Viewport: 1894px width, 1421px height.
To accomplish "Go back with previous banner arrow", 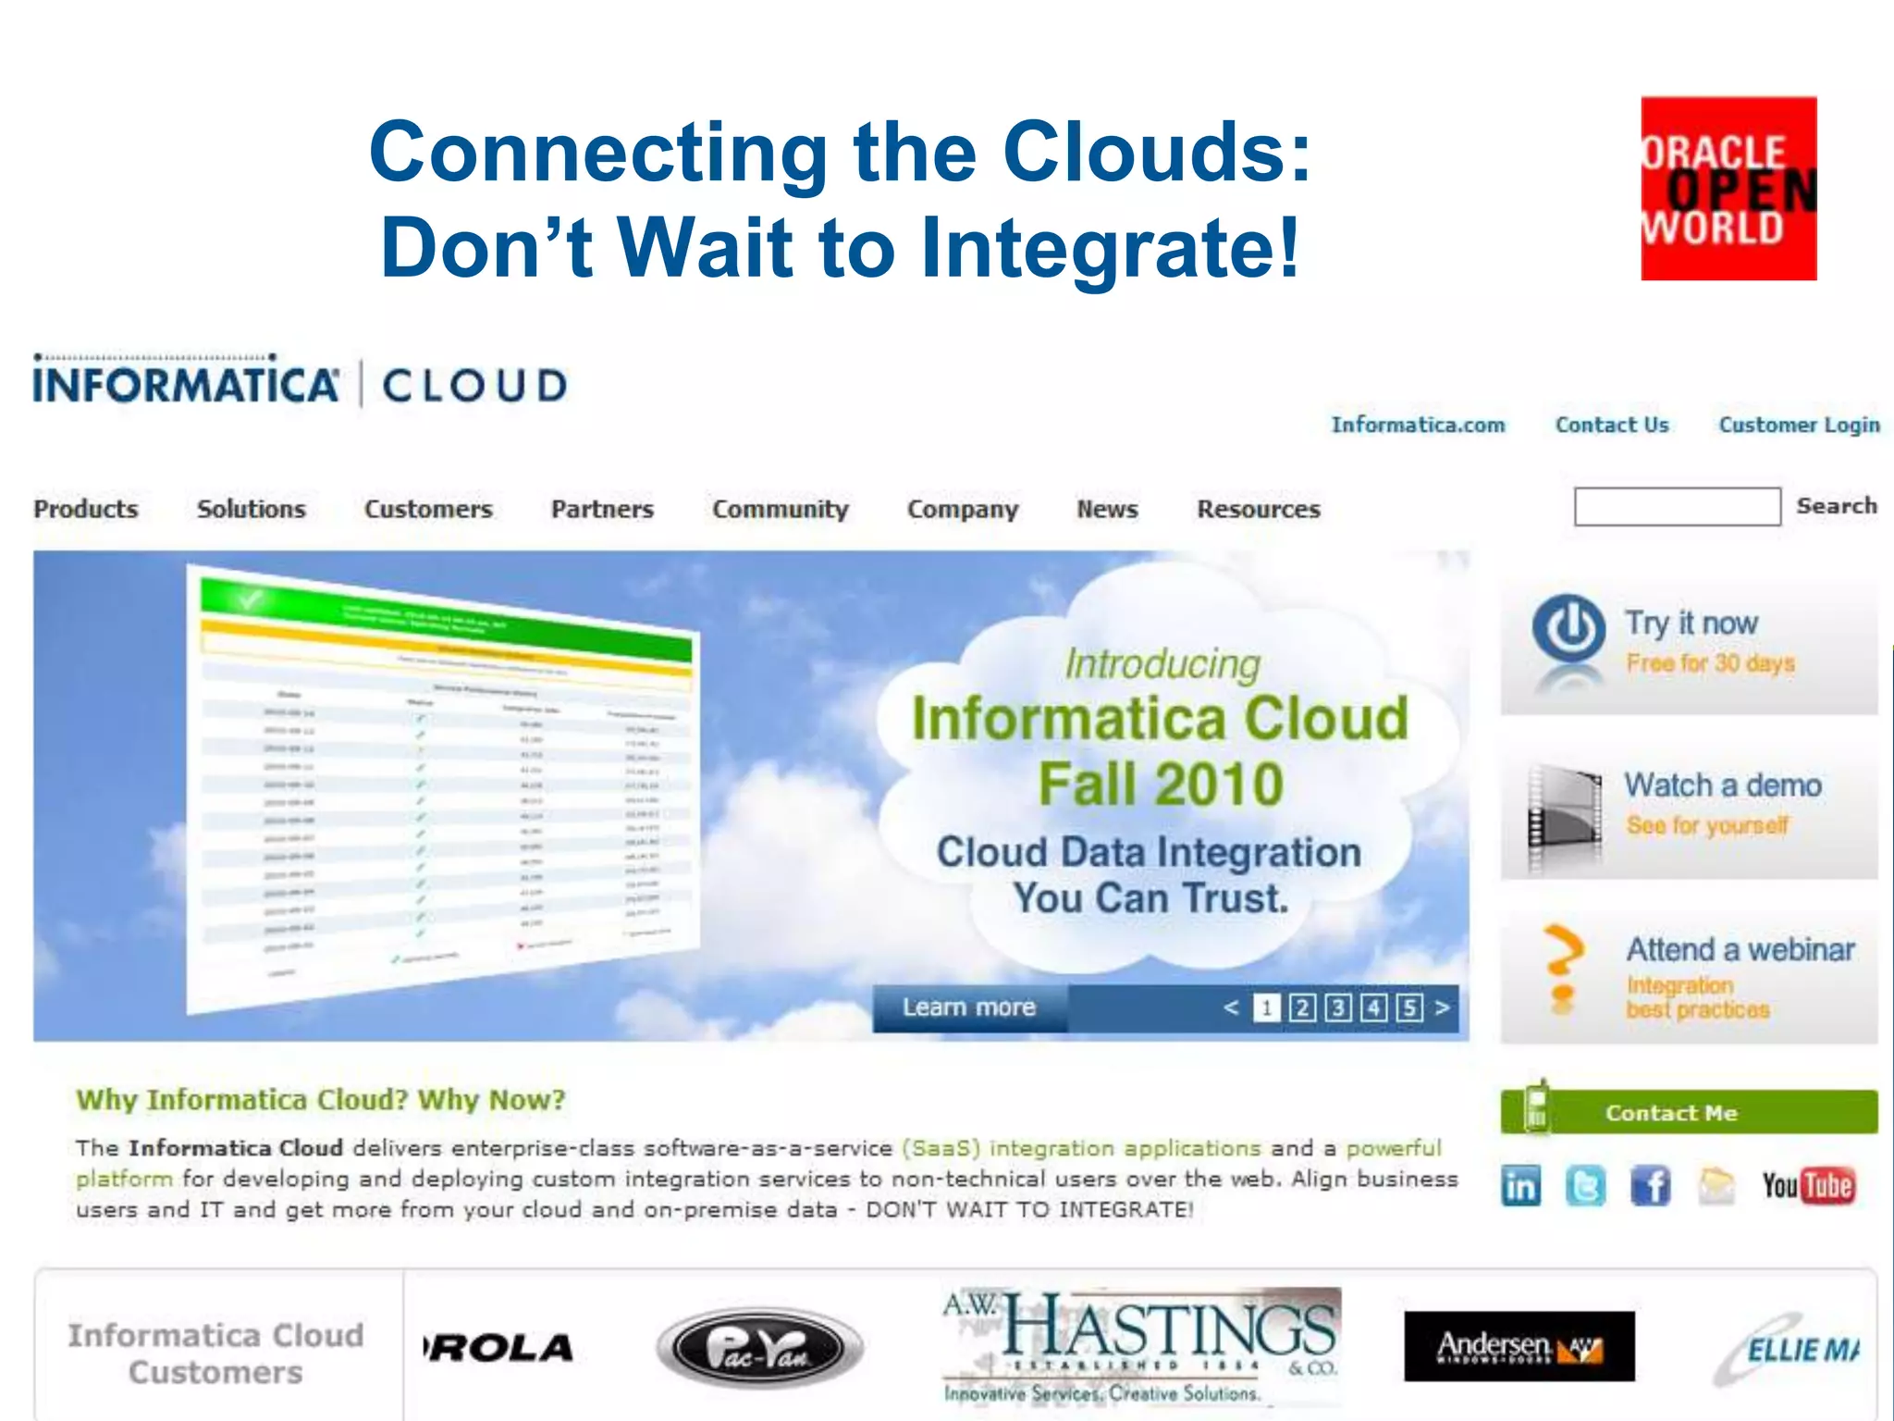I will (x=1231, y=1007).
